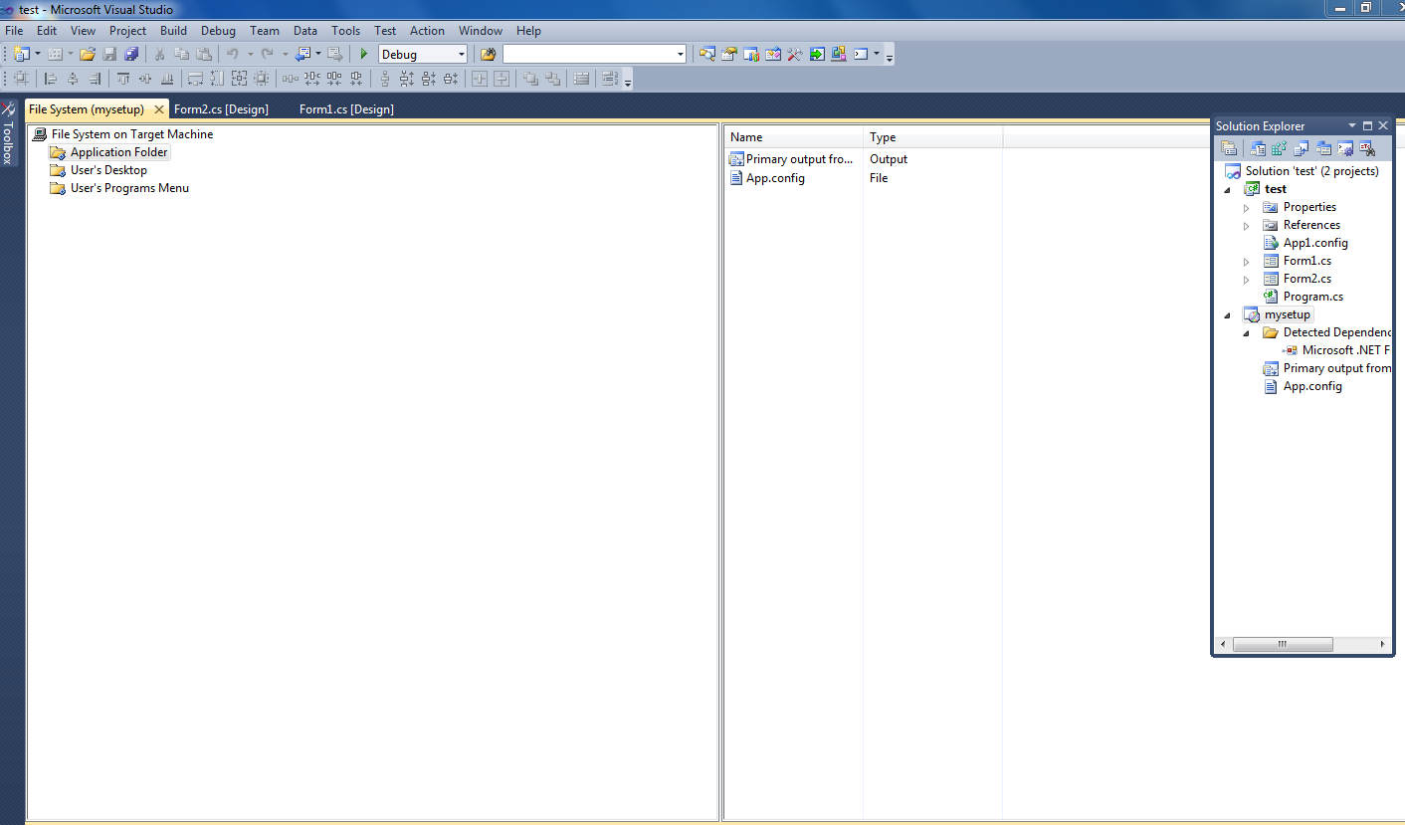
Task: Select the Application Folder in the file system tree
Action: [116, 151]
